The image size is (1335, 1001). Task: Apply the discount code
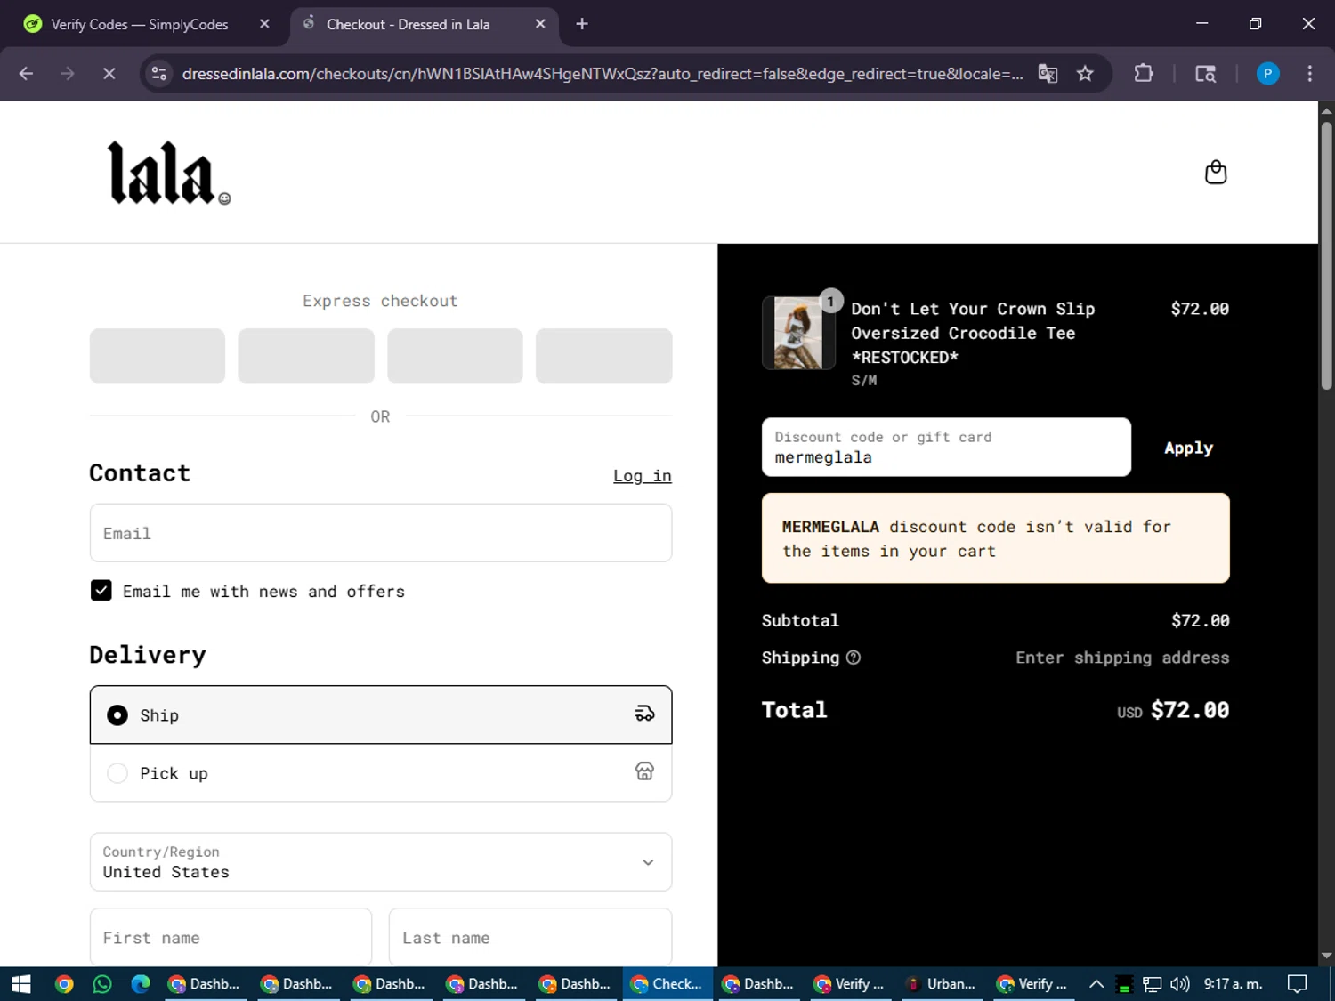1188,448
